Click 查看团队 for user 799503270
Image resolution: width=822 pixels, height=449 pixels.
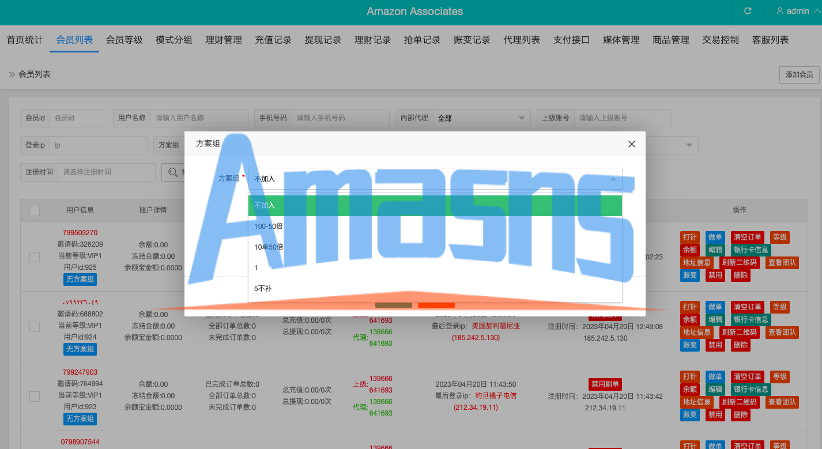(x=782, y=263)
